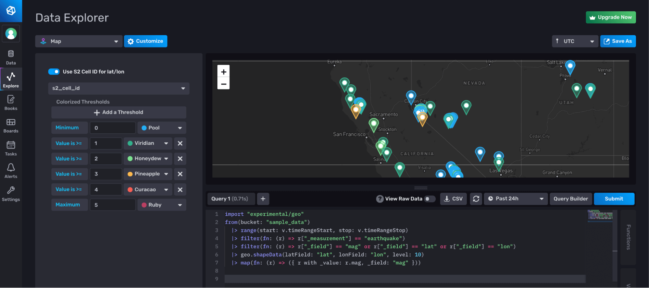The height and width of the screenshot is (288, 649).
Task: Open the Tasks calendar icon
Action: point(11,148)
